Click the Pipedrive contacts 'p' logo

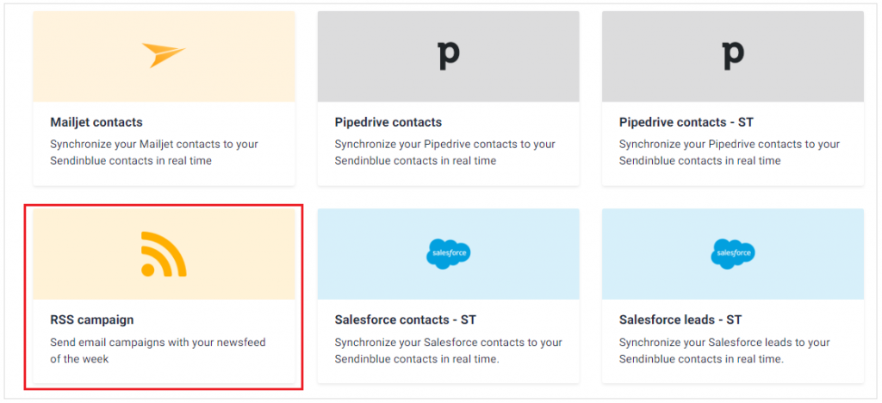(x=448, y=55)
